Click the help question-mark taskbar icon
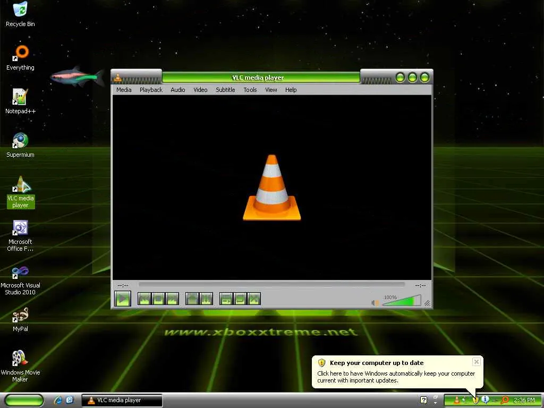544x408 pixels. 423,400
